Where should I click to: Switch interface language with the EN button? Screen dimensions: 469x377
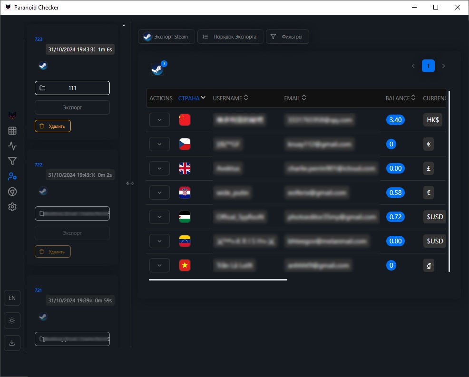(12, 298)
